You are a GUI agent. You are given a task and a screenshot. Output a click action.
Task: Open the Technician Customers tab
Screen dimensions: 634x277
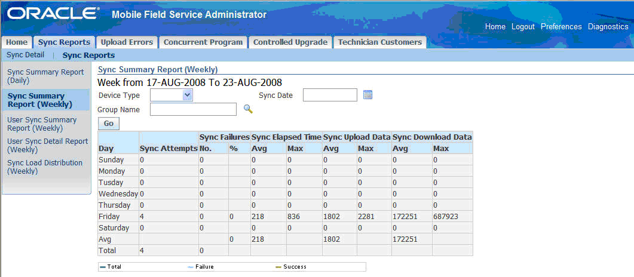point(379,42)
